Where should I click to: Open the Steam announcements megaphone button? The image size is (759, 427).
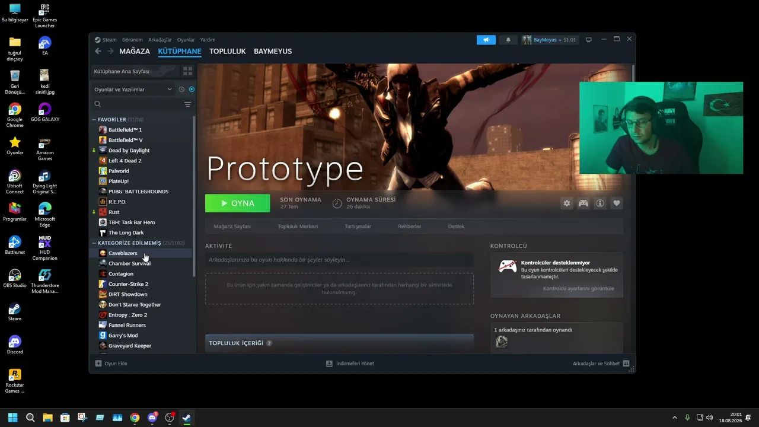(x=486, y=40)
